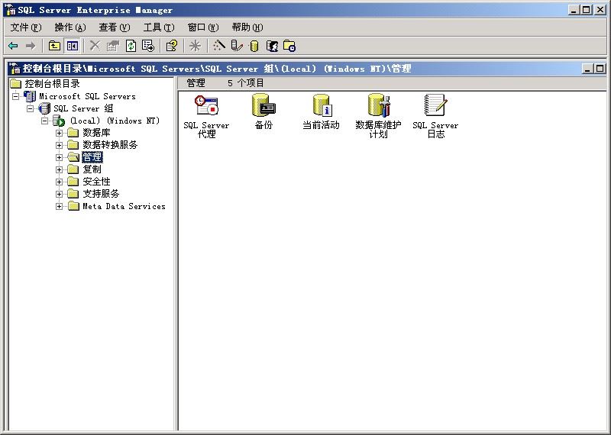Select the 管理 tree folder
The width and height of the screenshot is (611, 435).
(x=92, y=157)
